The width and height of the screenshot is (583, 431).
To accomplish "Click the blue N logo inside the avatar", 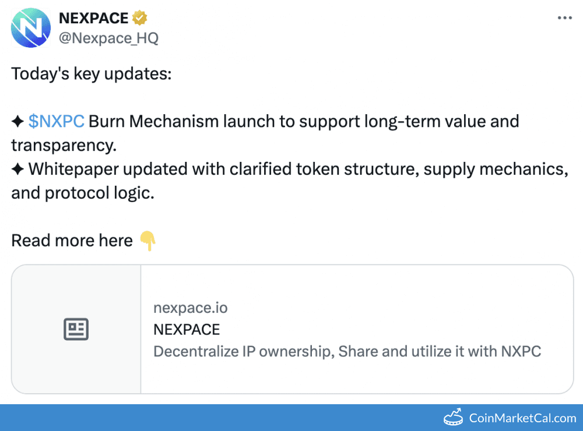I will 31,27.
